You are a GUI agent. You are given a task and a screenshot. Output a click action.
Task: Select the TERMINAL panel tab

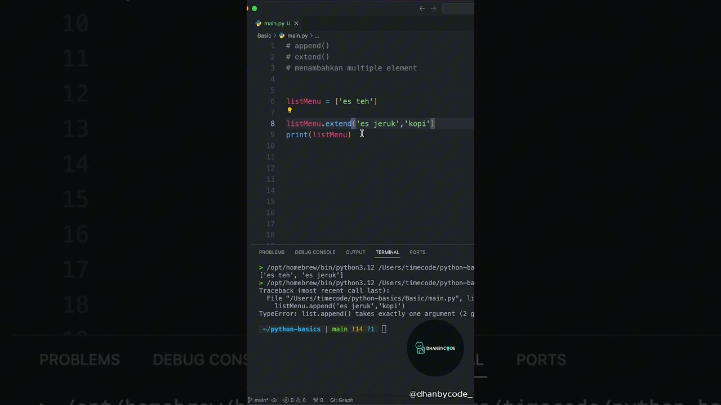coord(388,252)
